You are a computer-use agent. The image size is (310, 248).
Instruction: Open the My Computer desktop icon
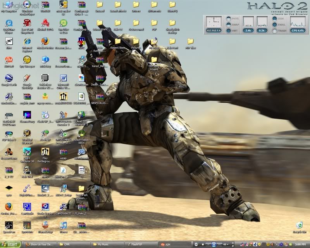[9, 7]
